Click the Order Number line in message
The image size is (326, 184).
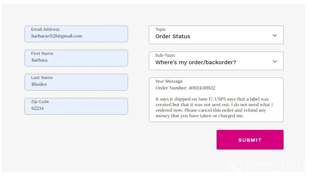click(185, 88)
